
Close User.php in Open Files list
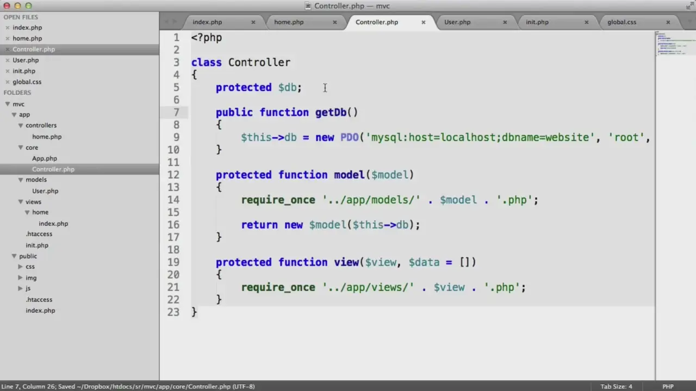(x=7, y=60)
